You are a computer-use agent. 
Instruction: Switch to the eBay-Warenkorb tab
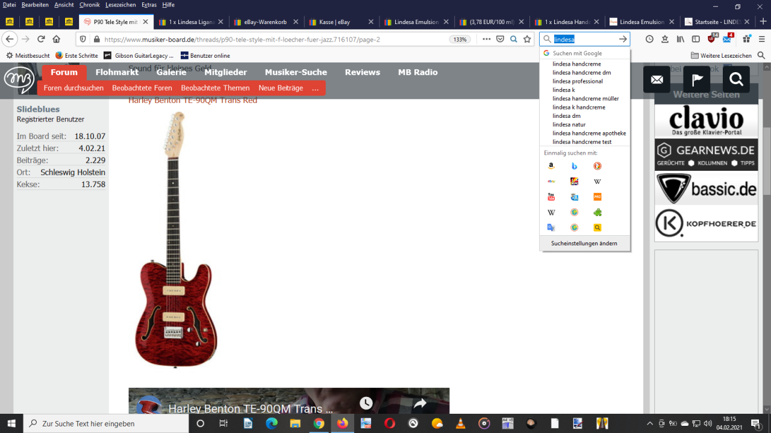(265, 22)
